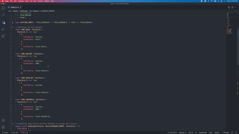Click the menu bar date and time
Viewport: 239px width, 134px height.
click(x=232, y=1)
